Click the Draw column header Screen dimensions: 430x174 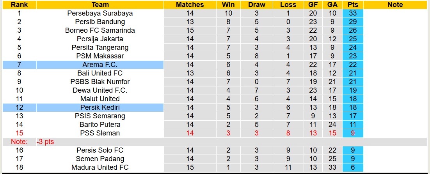pyautogui.click(x=257, y=5)
